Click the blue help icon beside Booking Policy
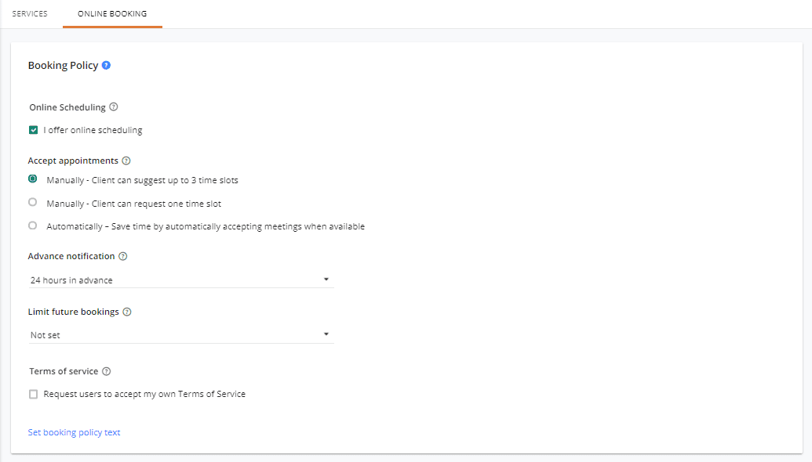 (x=106, y=66)
